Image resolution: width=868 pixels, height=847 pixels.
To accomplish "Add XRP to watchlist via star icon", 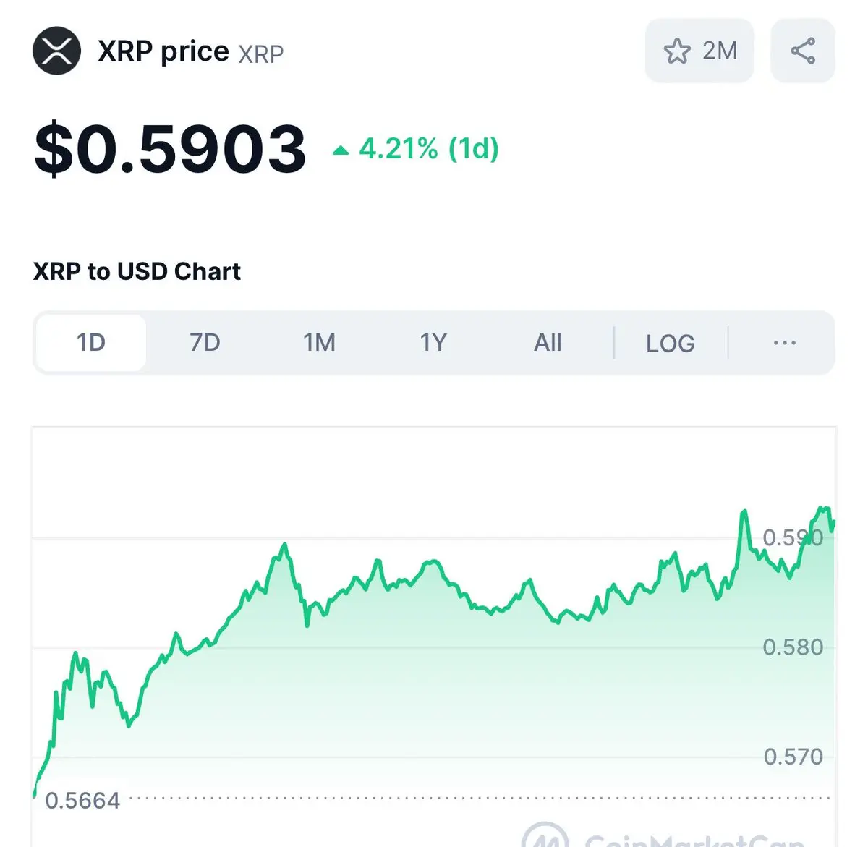I will (x=677, y=51).
